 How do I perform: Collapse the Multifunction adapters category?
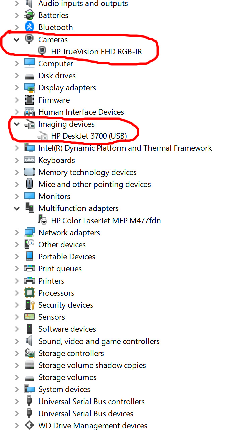click(x=17, y=208)
